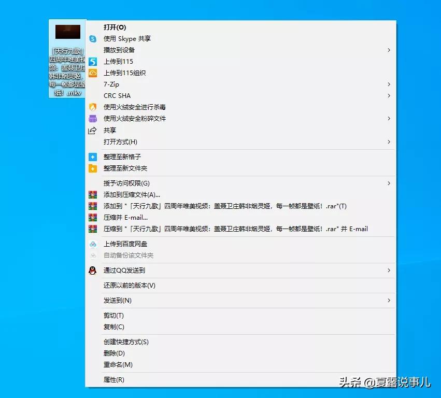Viewport: 441px width, 398px height.
Task: Click the QQ penguin icon for 通过QQ发送到
Action: (x=92, y=270)
